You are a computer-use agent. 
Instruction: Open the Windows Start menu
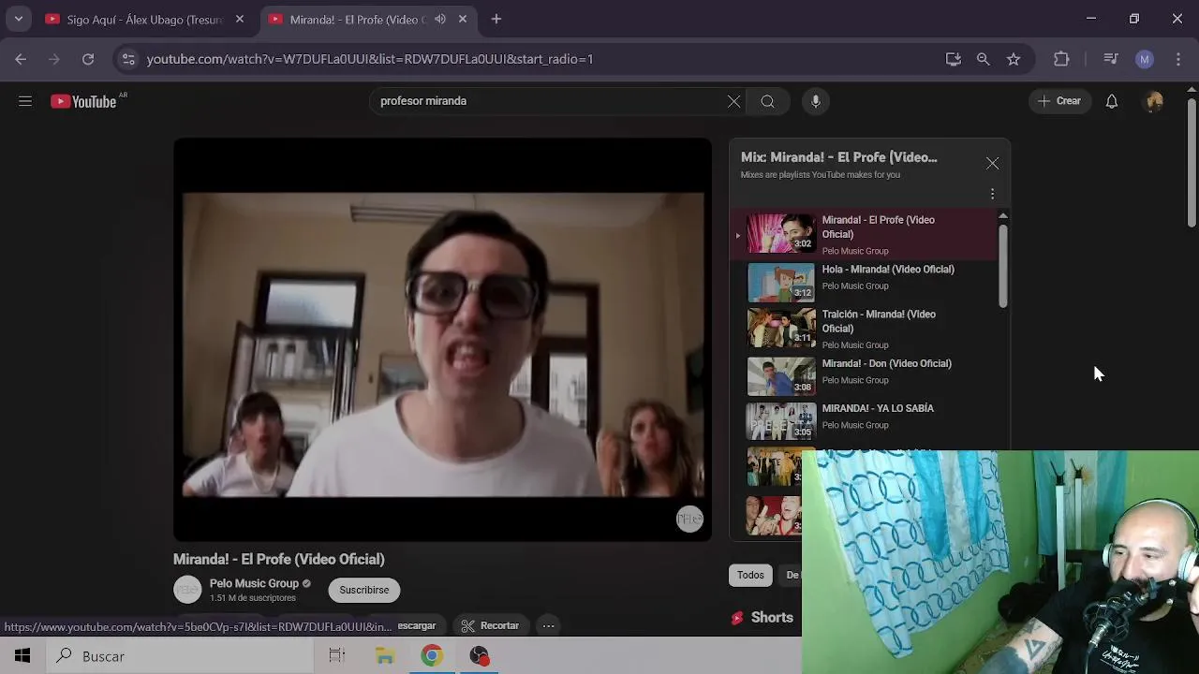[x=22, y=656]
